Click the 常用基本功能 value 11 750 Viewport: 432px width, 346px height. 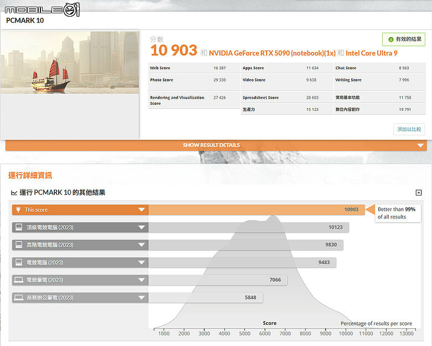tap(405, 98)
